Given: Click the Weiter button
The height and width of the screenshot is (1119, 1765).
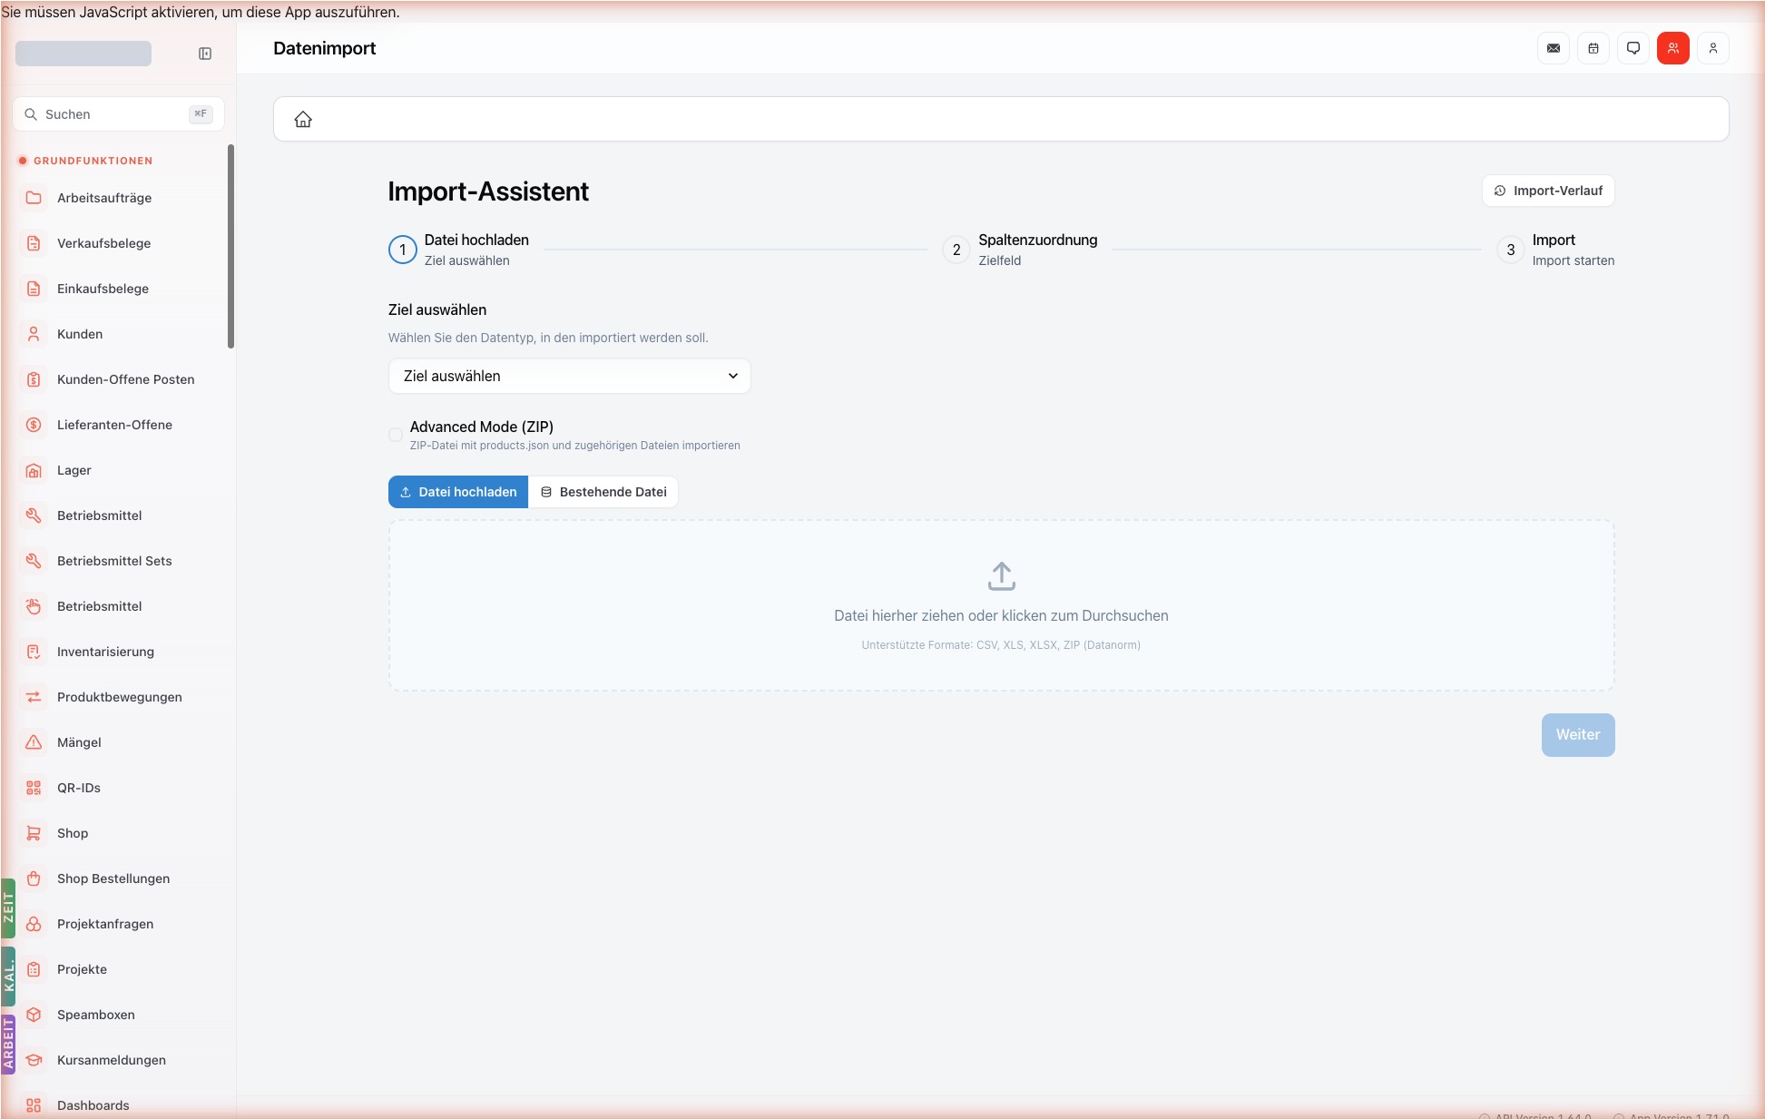Looking at the screenshot, I should tap(1578, 735).
